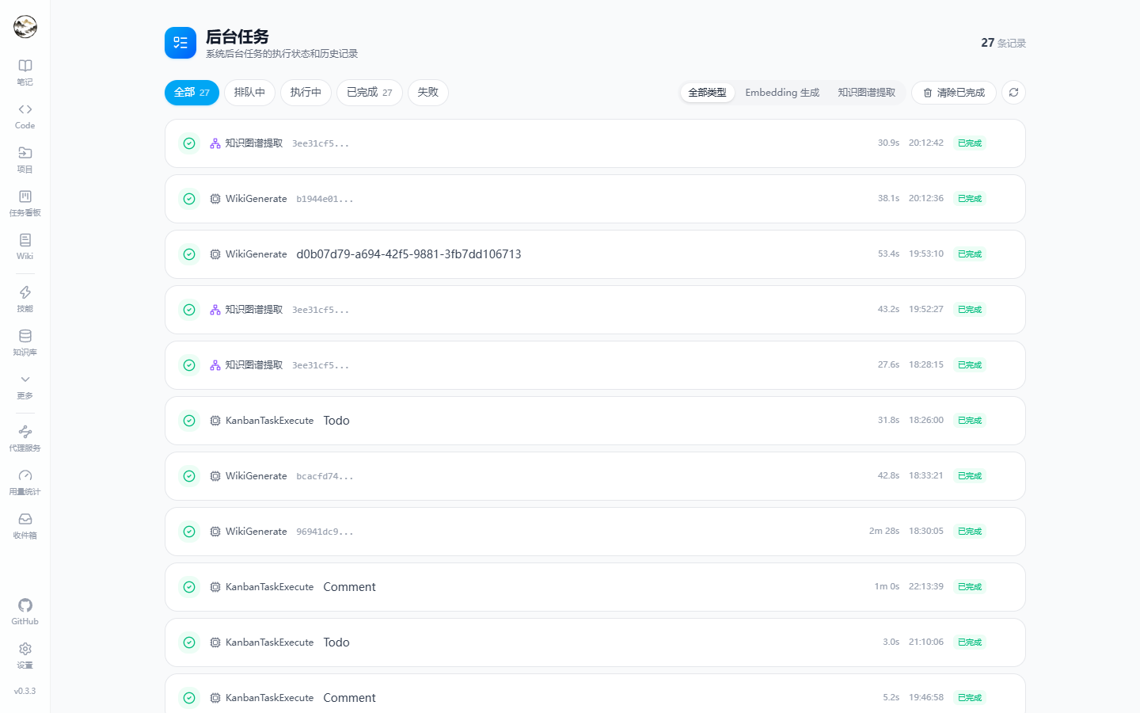This screenshot has width=1140, height=713.
Task: Click the 后台任务 blue header icon
Action: (x=180, y=43)
